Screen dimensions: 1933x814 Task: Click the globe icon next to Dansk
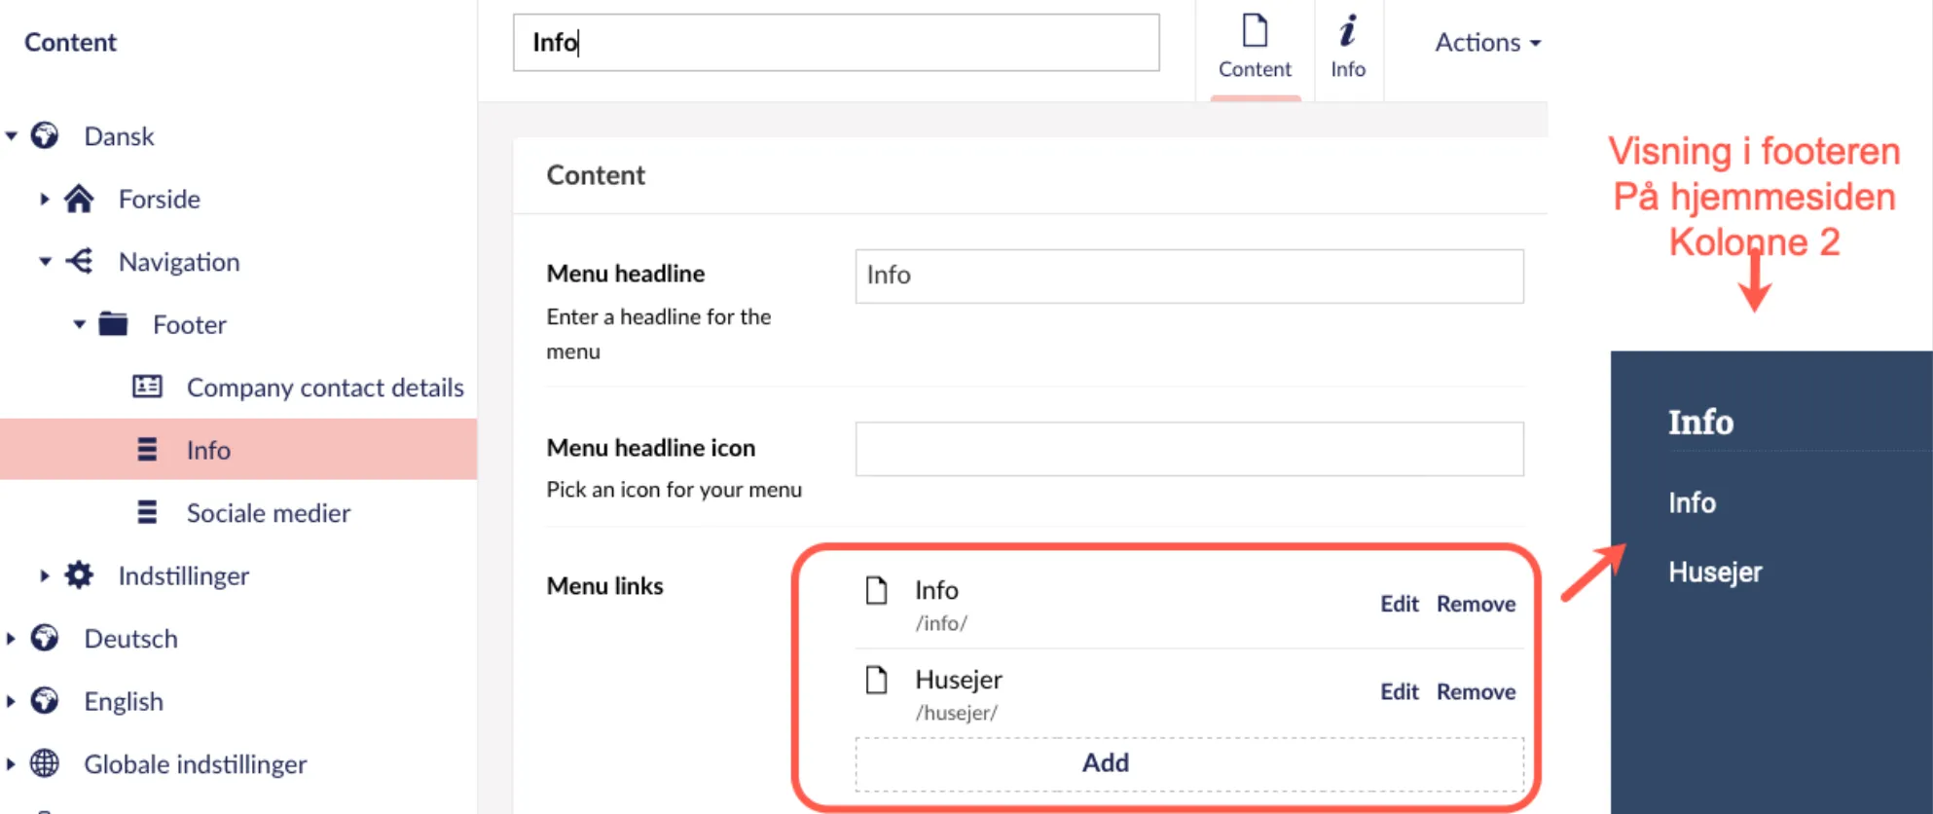click(x=45, y=135)
